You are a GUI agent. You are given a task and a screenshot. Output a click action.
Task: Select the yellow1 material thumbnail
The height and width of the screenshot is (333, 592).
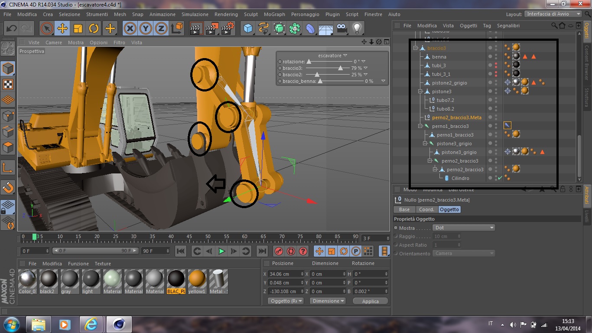coord(197,279)
